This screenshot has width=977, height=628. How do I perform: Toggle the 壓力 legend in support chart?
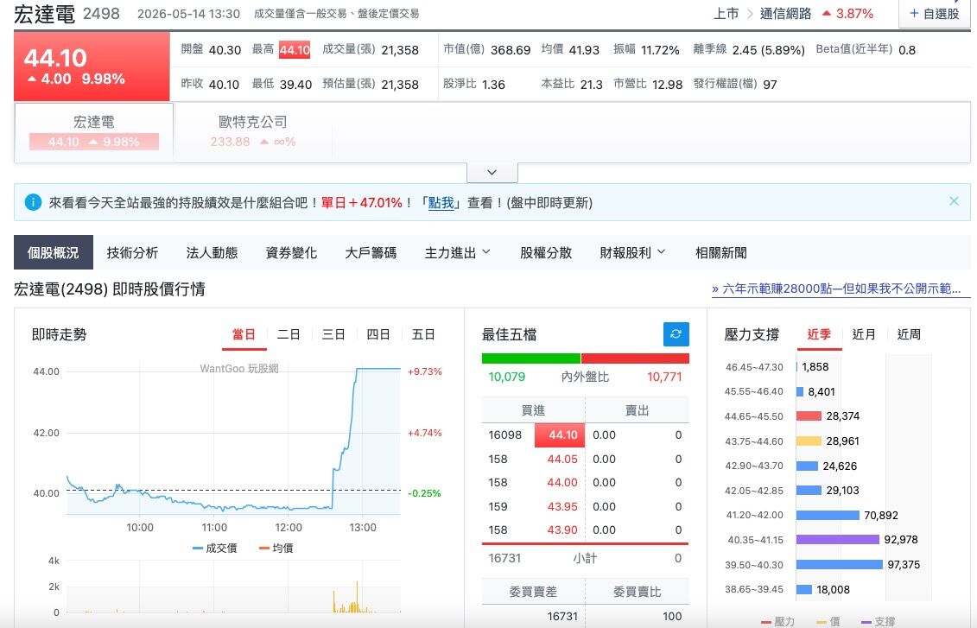tap(777, 621)
